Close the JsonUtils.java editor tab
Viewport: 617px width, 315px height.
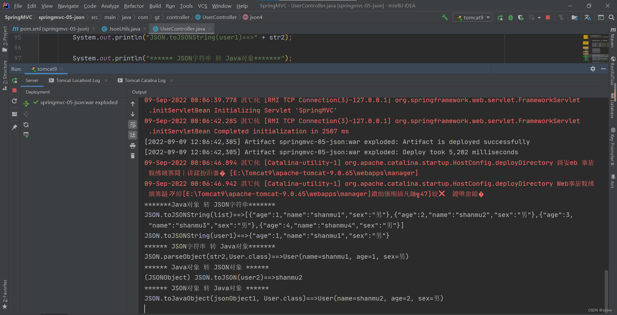point(145,29)
